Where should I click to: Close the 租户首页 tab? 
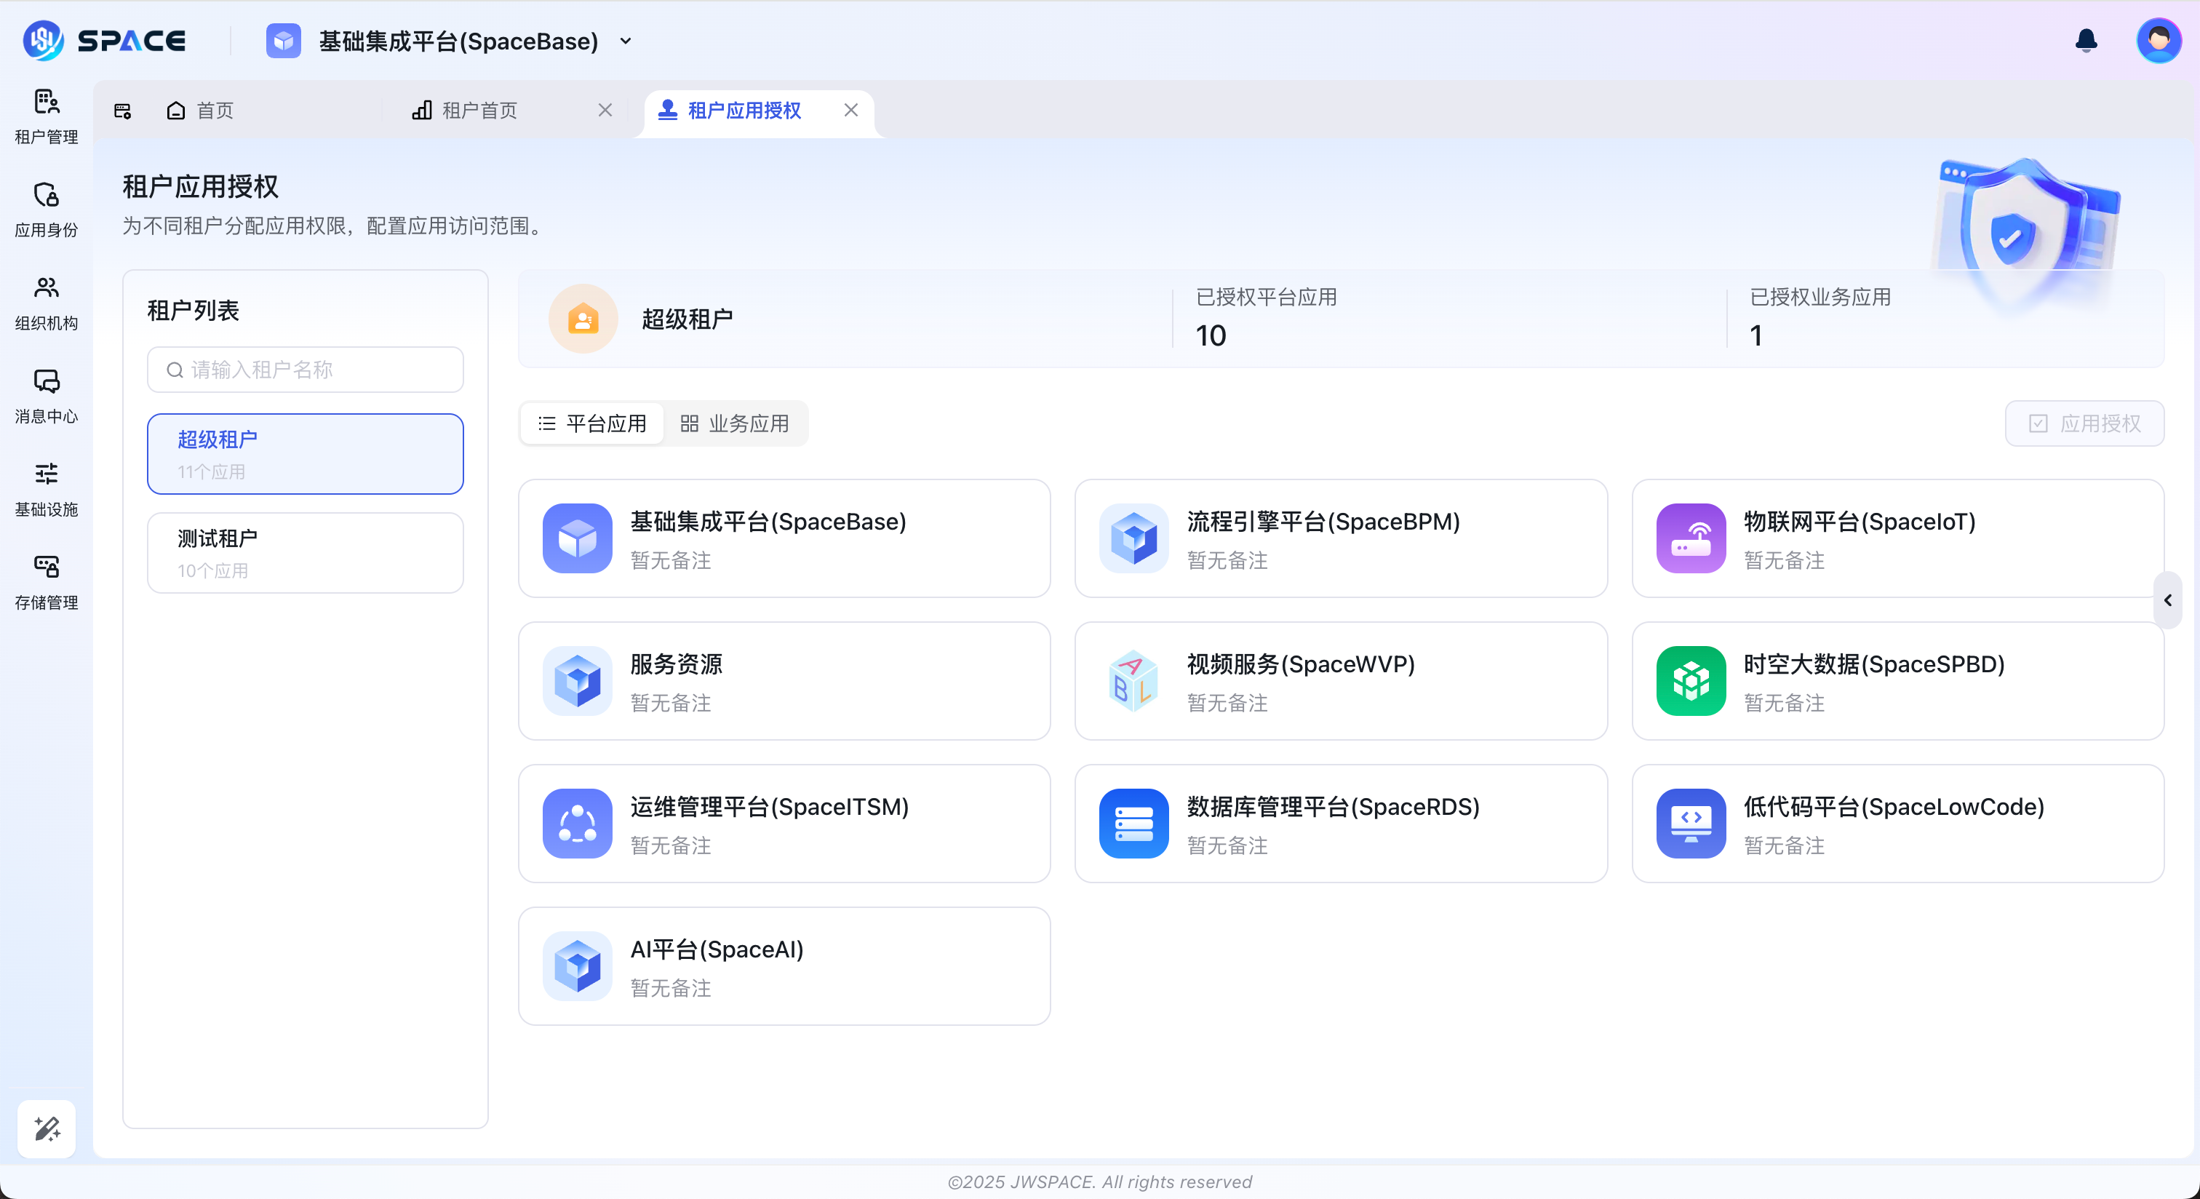tap(605, 110)
